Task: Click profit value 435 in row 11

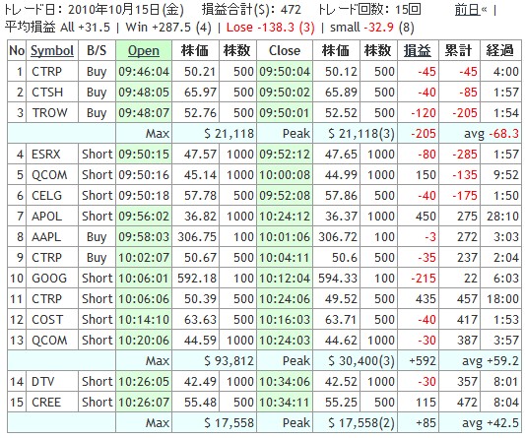Action: [x=426, y=299]
